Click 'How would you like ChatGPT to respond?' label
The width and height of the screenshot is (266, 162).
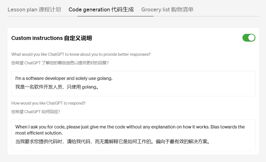coord(48,103)
